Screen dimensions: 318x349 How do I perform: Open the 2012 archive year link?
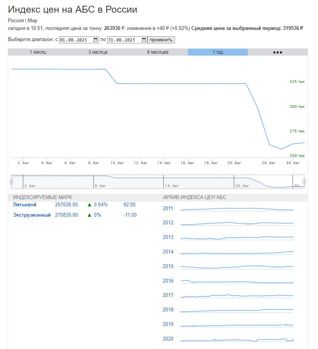click(168, 222)
